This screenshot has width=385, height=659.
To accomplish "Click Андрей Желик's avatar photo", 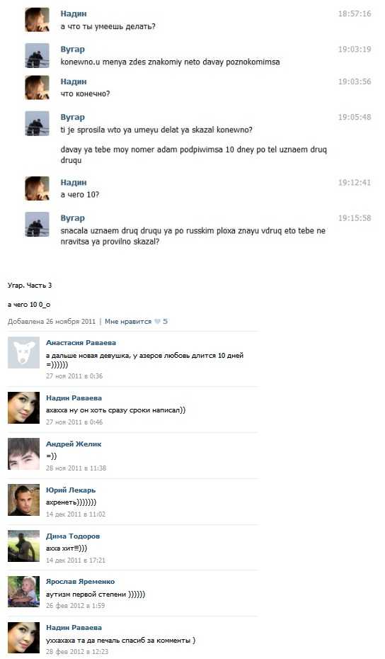I will click(x=23, y=454).
